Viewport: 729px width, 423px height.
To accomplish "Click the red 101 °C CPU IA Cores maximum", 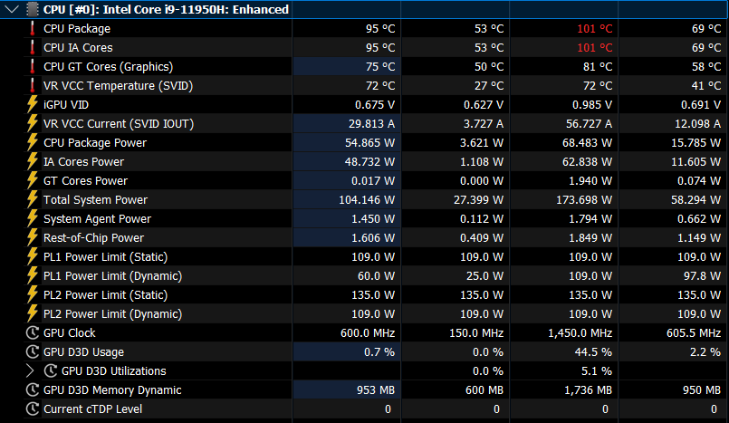I will click(x=595, y=48).
